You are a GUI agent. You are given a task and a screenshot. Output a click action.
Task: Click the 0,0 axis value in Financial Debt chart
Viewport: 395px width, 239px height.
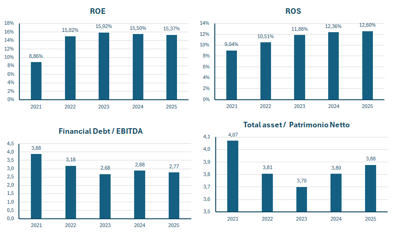tap(11, 219)
